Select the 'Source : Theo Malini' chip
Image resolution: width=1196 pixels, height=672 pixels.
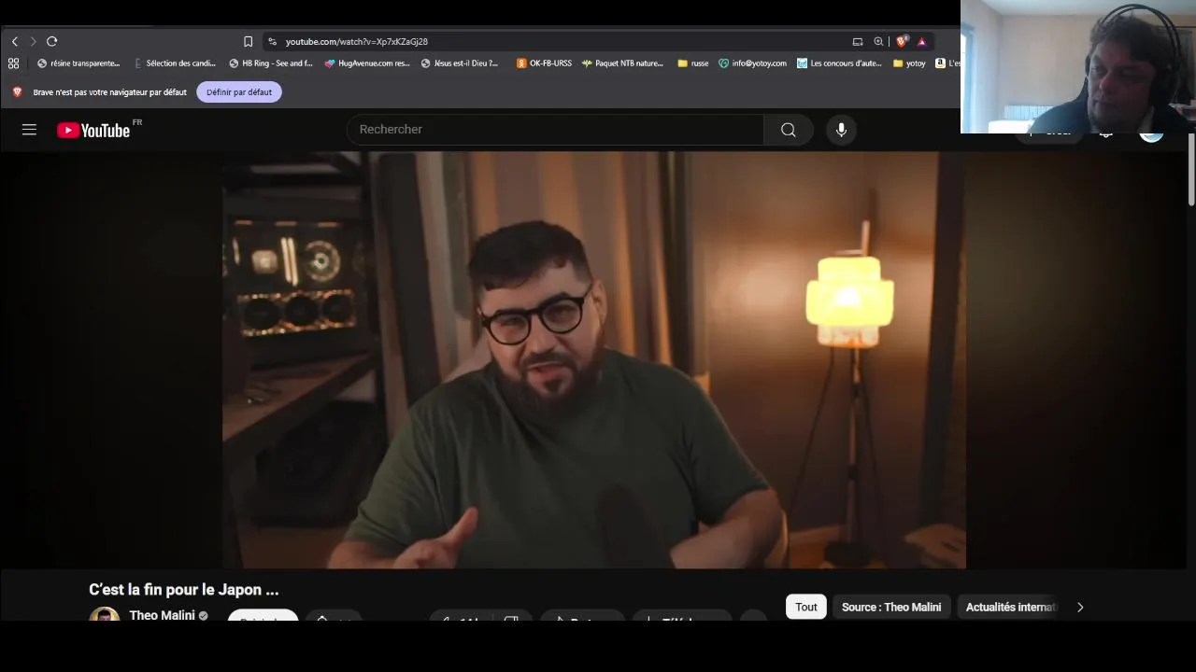(x=891, y=607)
